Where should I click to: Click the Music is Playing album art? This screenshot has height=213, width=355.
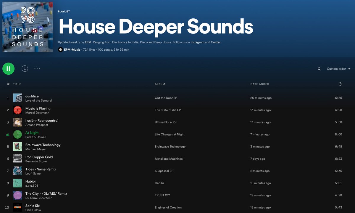click(17, 110)
